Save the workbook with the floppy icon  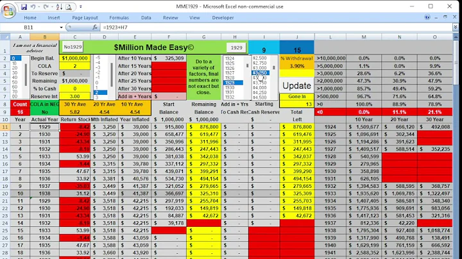click(x=24, y=7)
